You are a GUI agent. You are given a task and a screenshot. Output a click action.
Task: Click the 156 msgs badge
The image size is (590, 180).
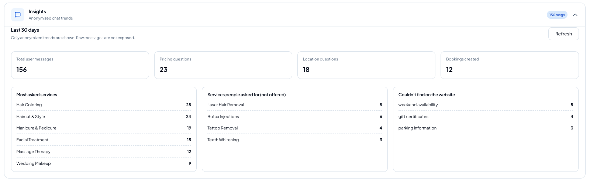click(557, 15)
